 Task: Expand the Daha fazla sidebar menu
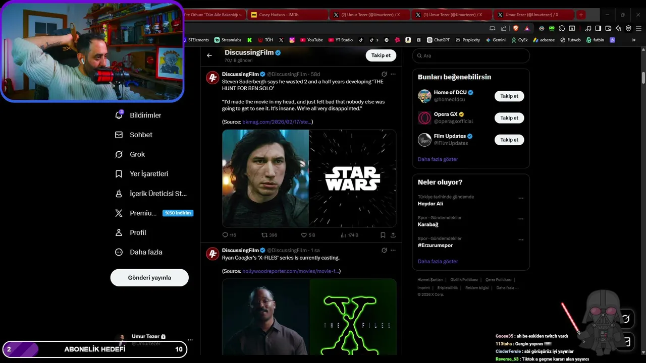pyautogui.click(x=139, y=252)
